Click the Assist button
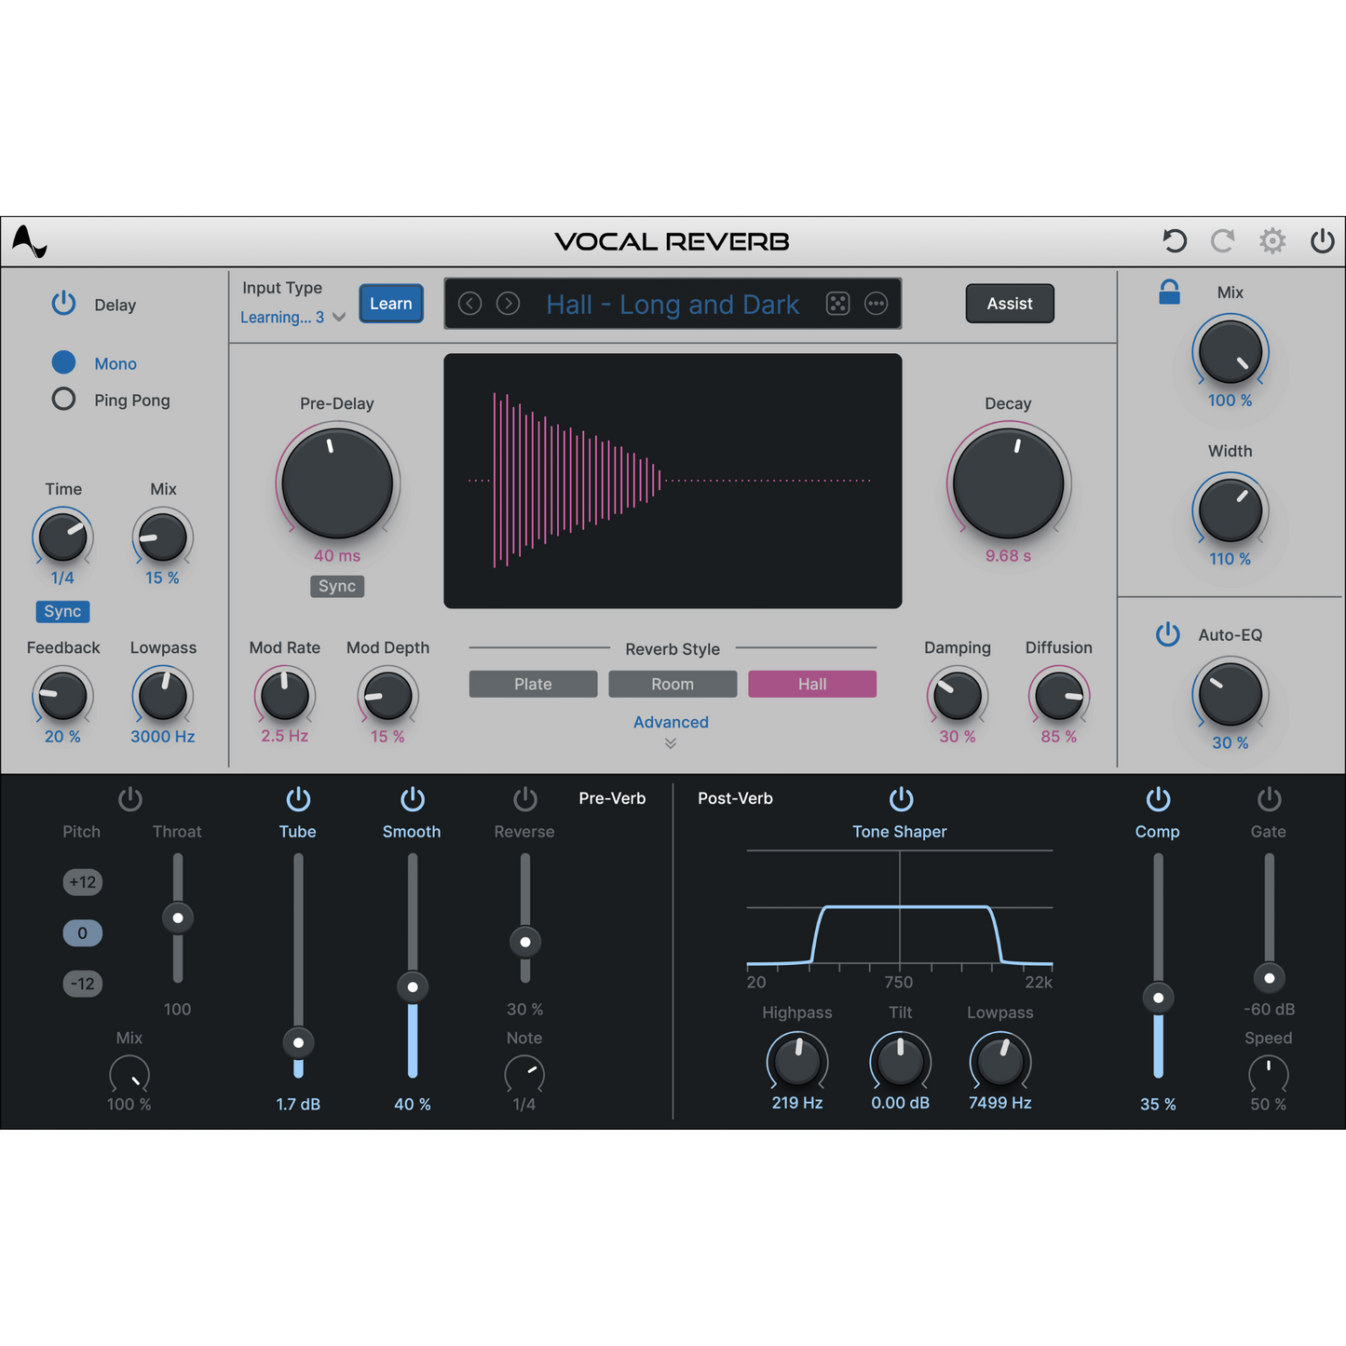Screen dimensions: 1346x1346 click(x=1010, y=304)
